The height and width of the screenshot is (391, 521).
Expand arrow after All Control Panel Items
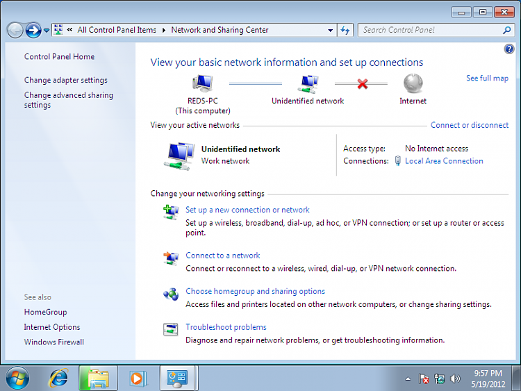pyautogui.click(x=164, y=31)
